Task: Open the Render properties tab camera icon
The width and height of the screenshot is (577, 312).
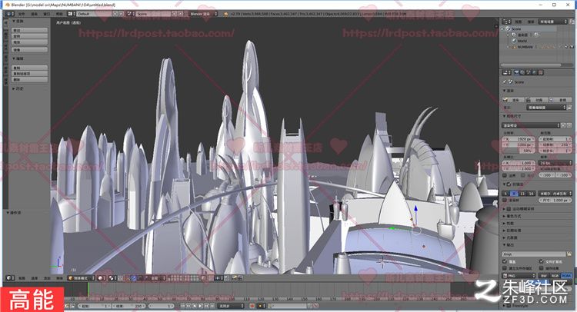Action: pos(517,72)
